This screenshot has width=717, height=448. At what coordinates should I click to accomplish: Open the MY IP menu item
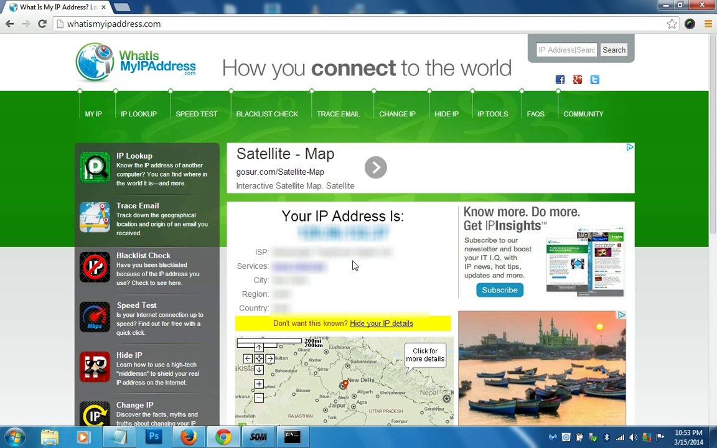click(93, 114)
